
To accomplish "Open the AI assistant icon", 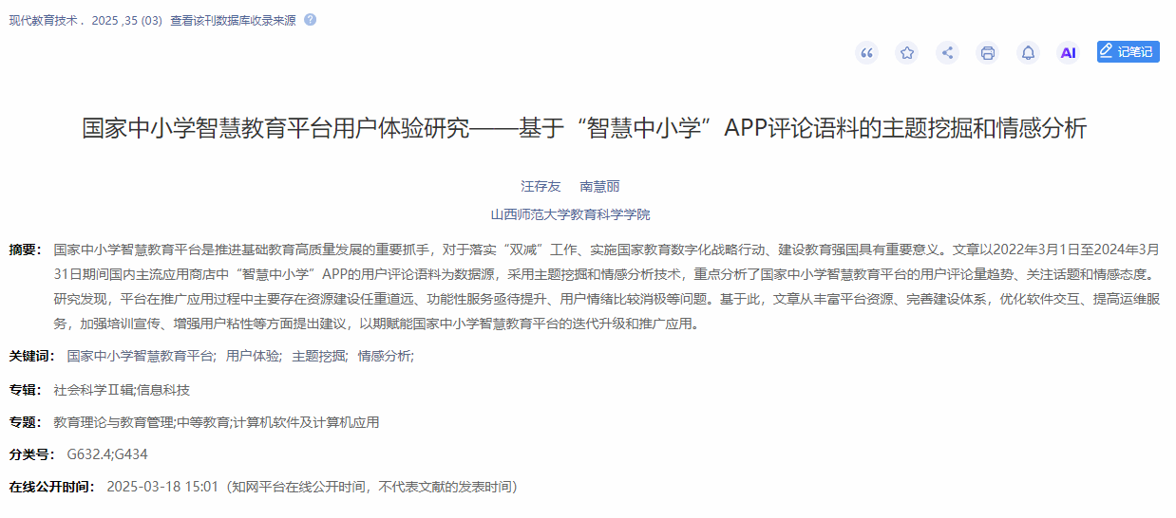I will (1069, 53).
